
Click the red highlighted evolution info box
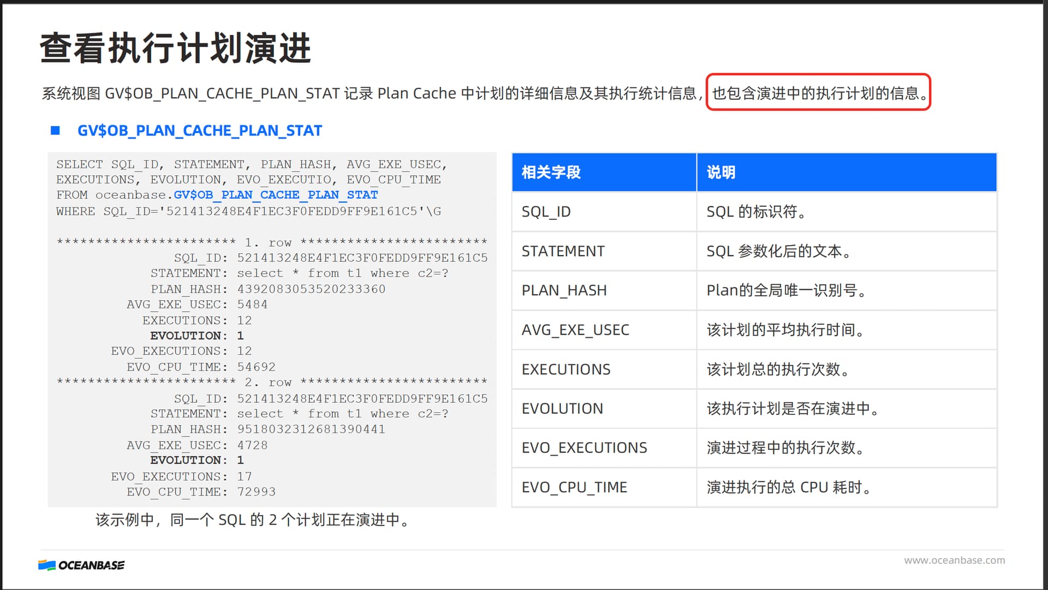point(818,92)
